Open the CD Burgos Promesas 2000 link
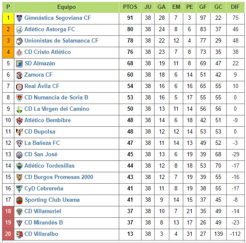This screenshot has height=243, width=246. click(59, 177)
